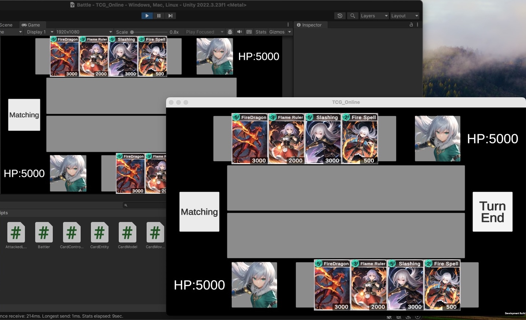Open the Layers dropdown

pos(374,16)
